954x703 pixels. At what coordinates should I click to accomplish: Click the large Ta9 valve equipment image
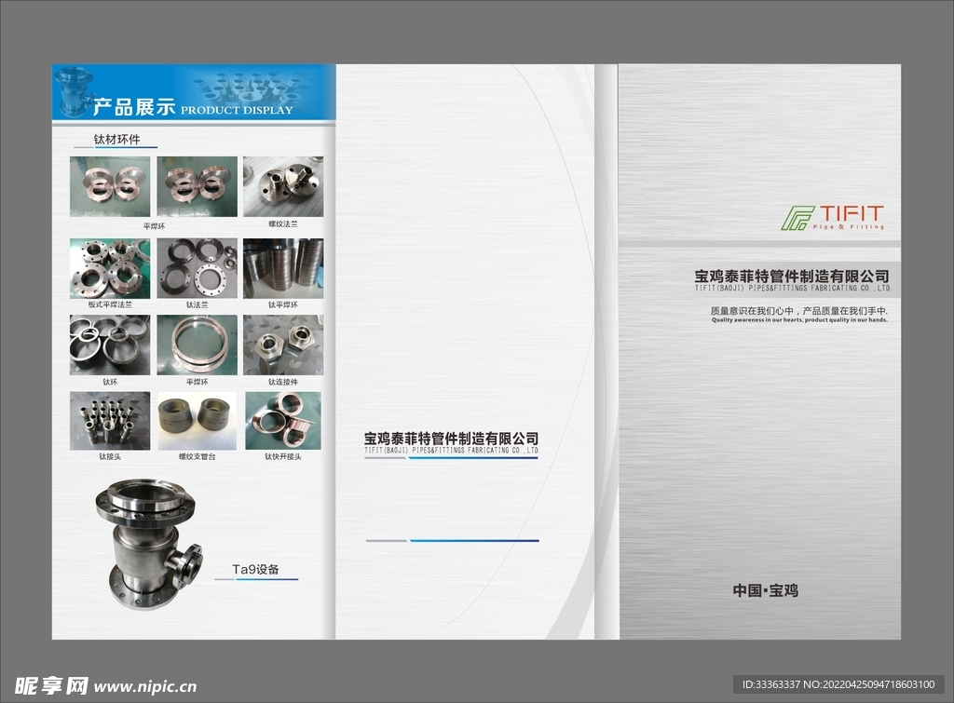click(147, 545)
